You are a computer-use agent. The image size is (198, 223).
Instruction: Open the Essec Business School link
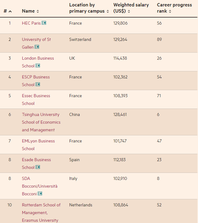[x=36, y=96]
